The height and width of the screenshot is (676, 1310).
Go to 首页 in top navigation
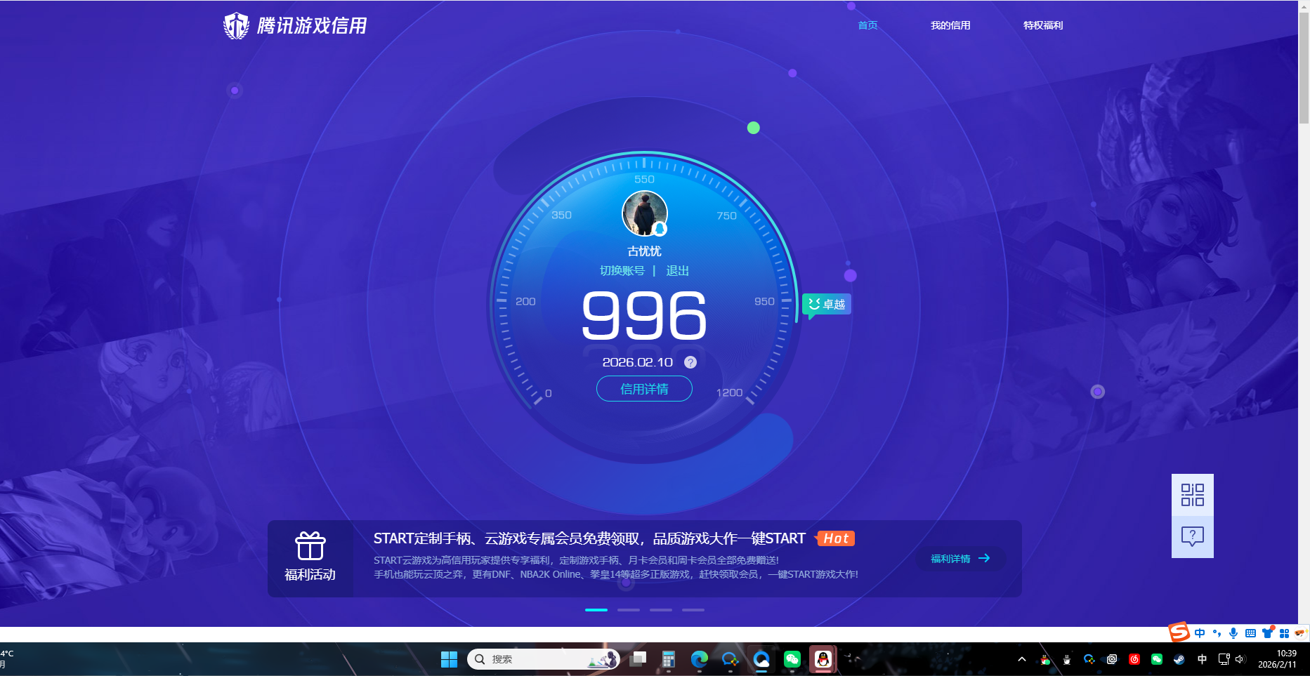867,25
